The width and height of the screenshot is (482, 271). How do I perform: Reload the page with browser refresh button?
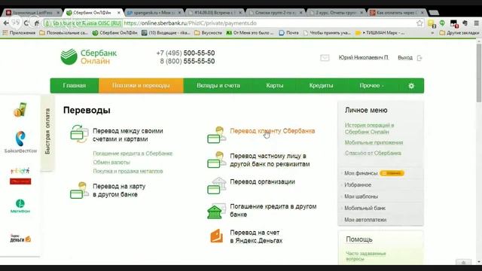(x=26, y=23)
